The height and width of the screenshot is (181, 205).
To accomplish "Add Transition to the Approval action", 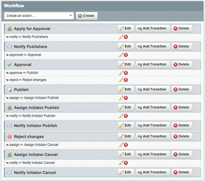I will (152, 64).
